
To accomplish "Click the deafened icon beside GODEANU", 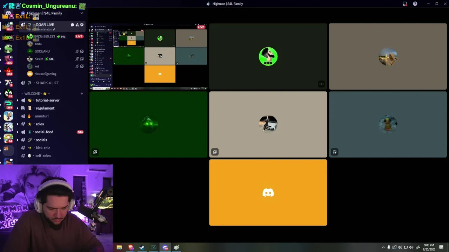I will tap(82, 51).
